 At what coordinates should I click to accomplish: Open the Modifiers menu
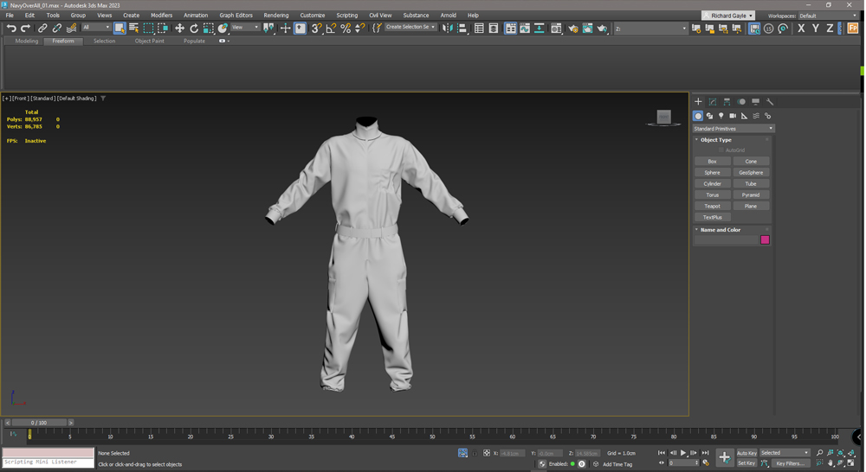click(x=161, y=16)
